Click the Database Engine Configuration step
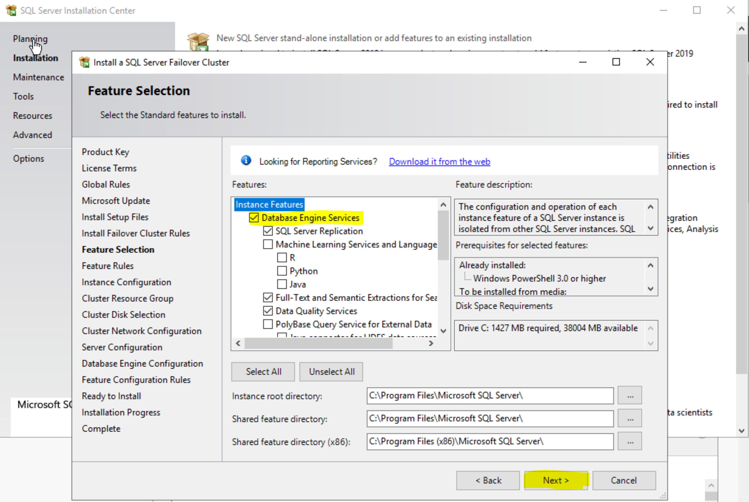The image size is (749, 502). tap(142, 364)
